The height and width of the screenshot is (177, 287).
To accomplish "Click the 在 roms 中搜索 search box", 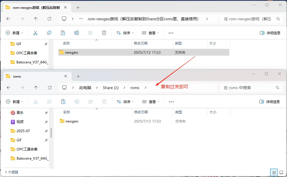I will (x=247, y=88).
